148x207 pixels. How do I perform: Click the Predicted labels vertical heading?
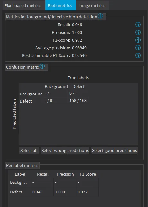14,114
